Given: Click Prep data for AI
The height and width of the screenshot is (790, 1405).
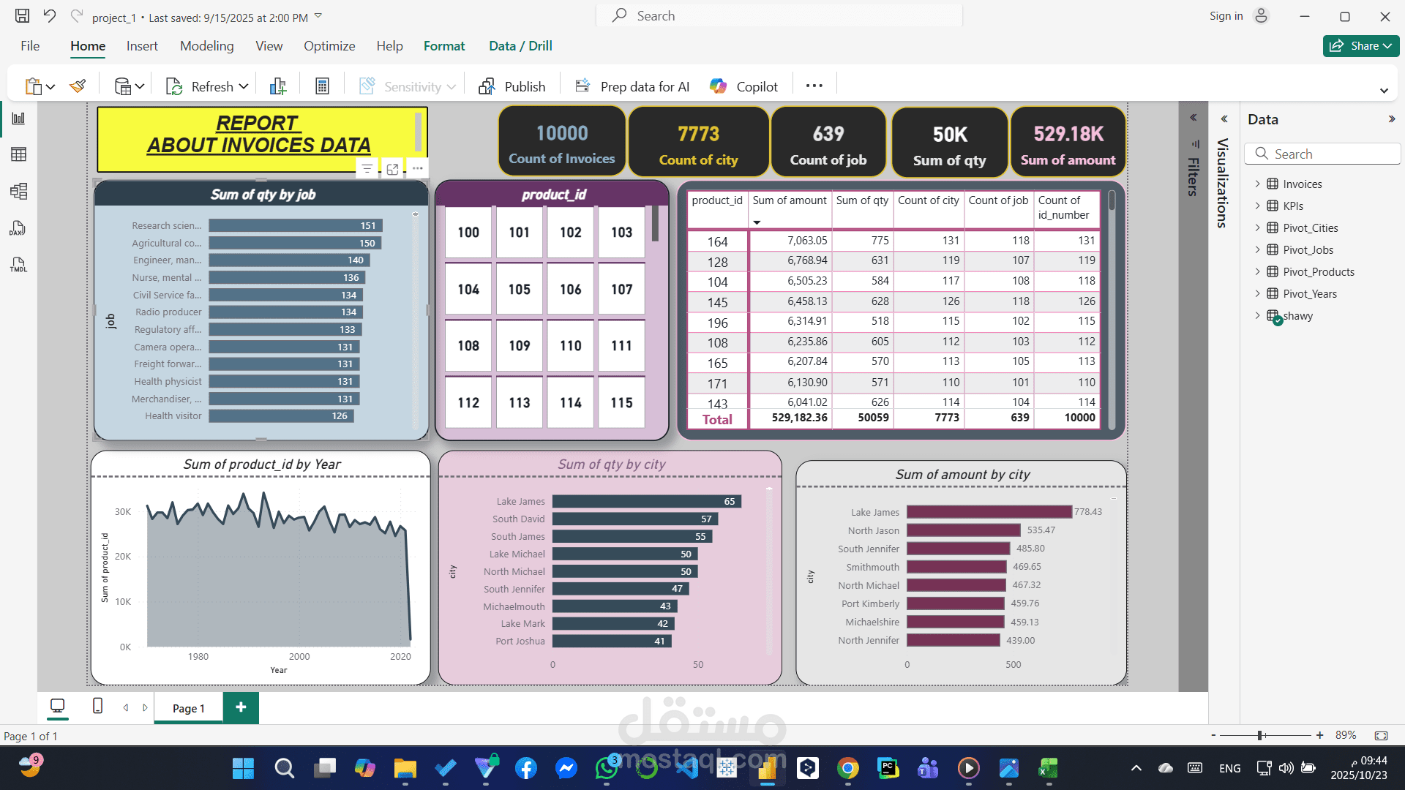Looking at the screenshot, I should pos(632,86).
